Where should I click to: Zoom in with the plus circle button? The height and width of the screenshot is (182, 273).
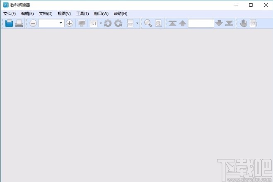click(70, 23)
